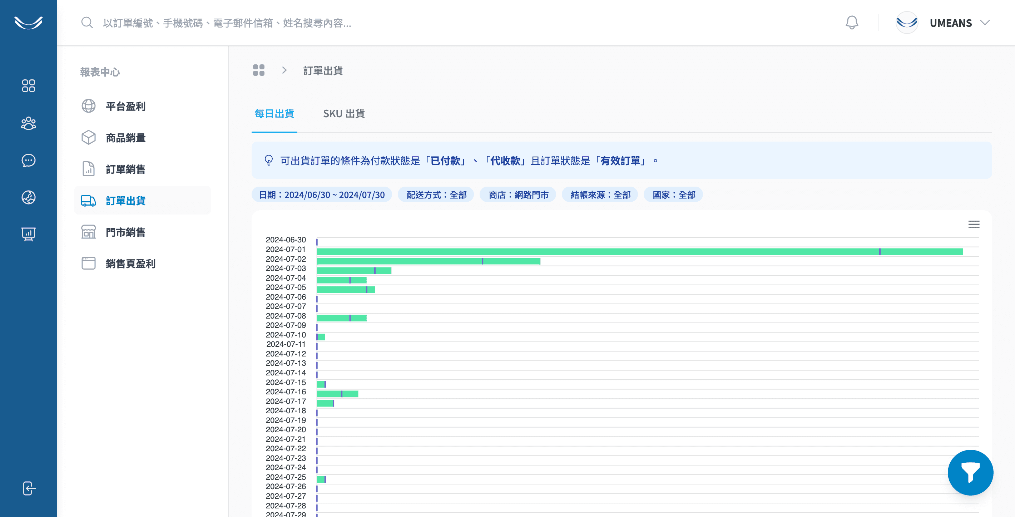
Task: Open the chat bubble icon in left rail
Action: tap(28, 161)
